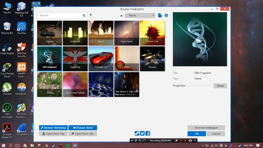Select the Shimmering Particles wallpaper
Screen dimensions: 263x148
(75, 84)
